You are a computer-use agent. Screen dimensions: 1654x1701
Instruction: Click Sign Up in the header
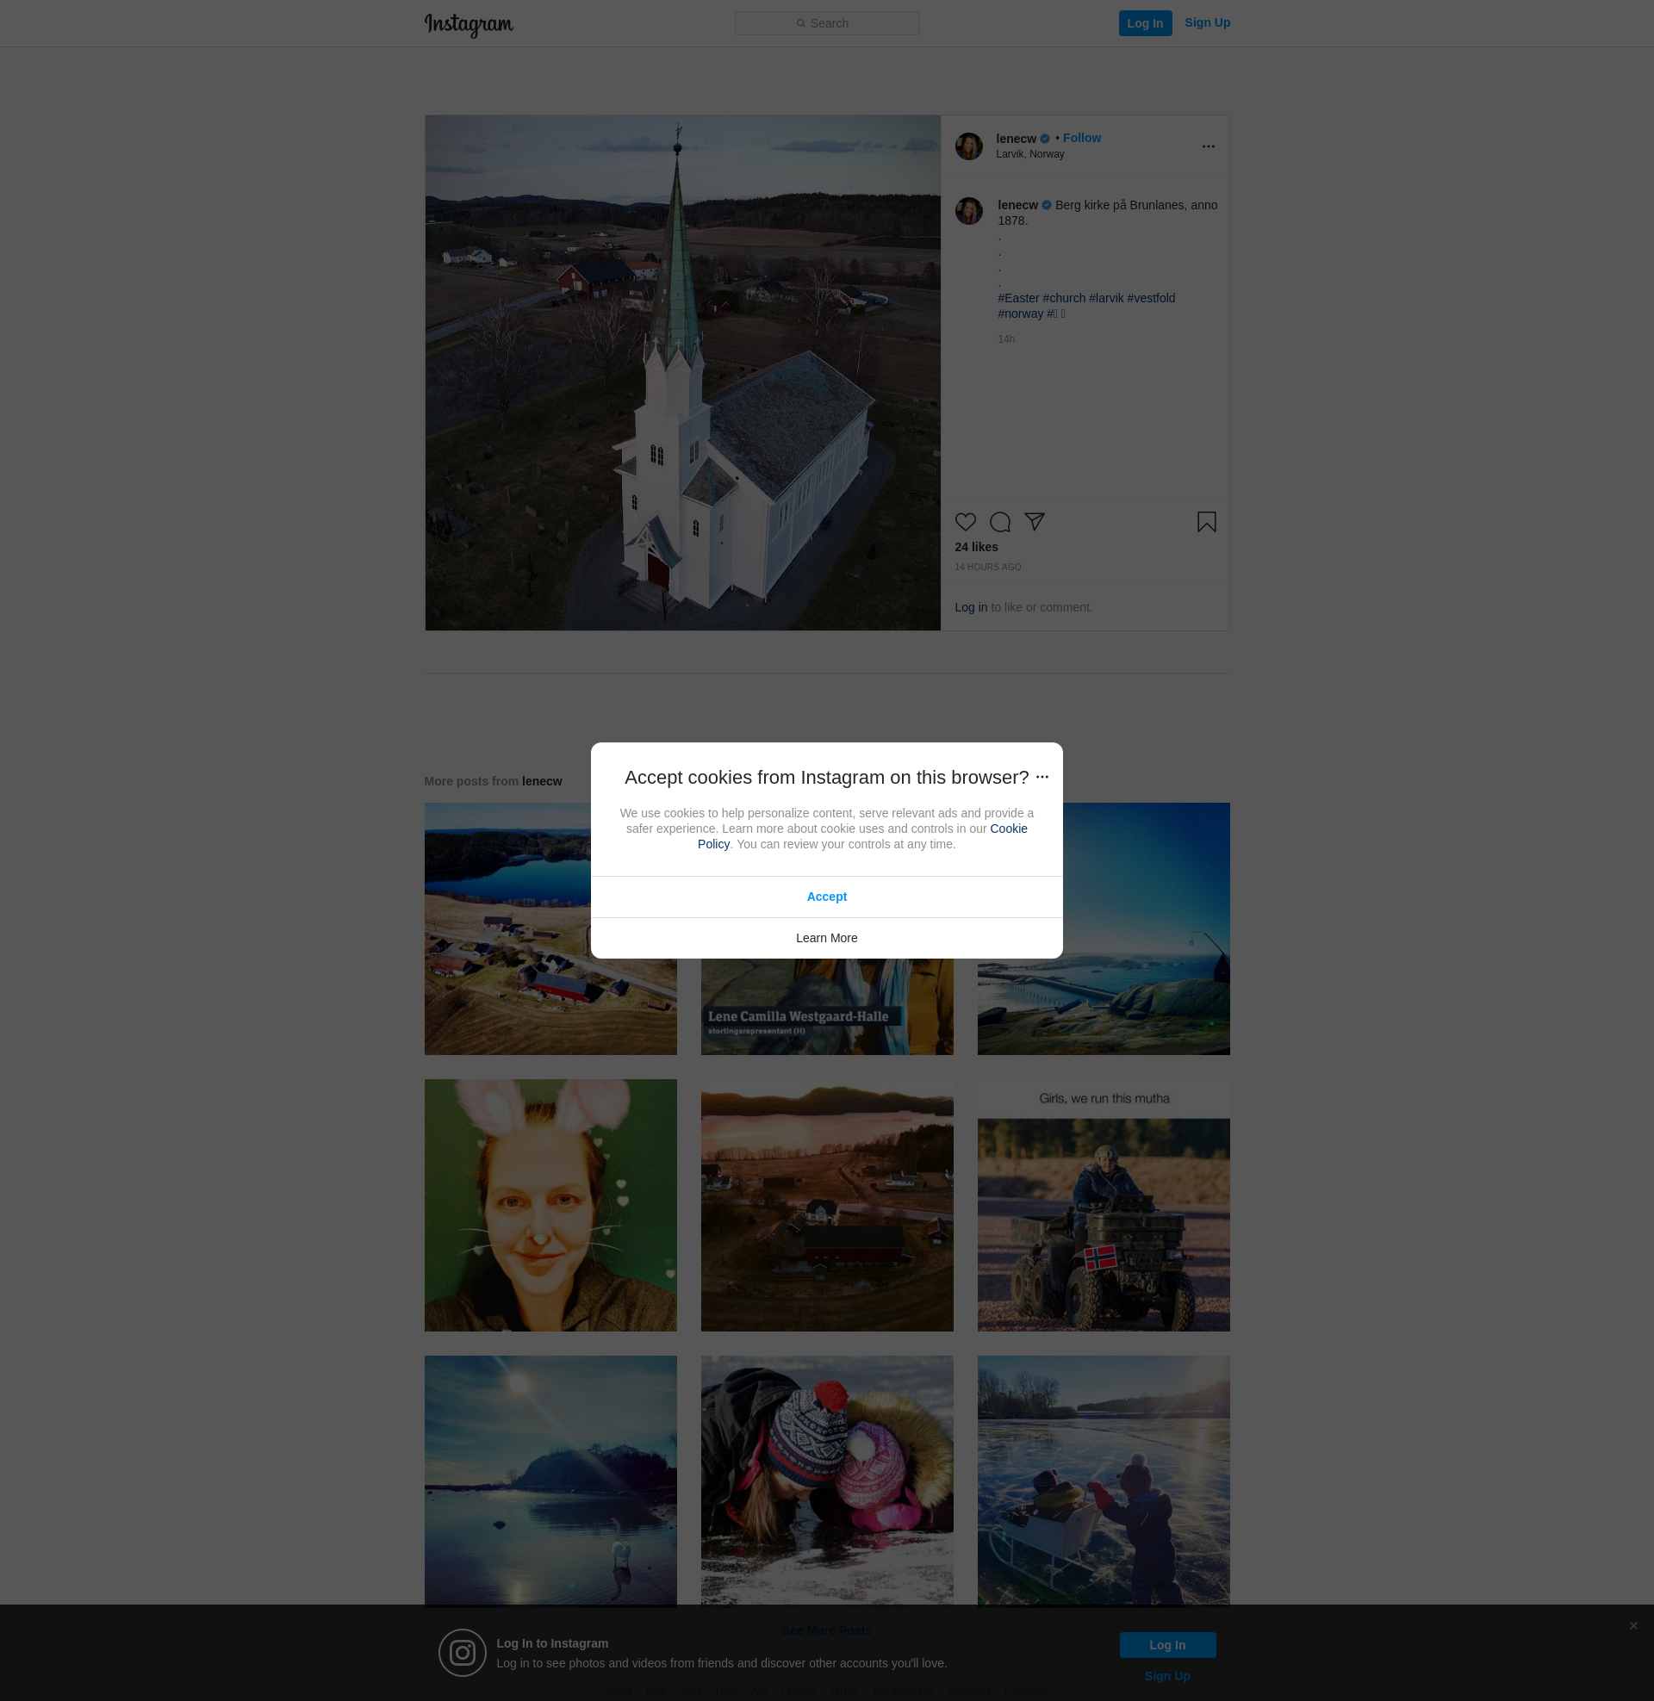pos(1207,22)
